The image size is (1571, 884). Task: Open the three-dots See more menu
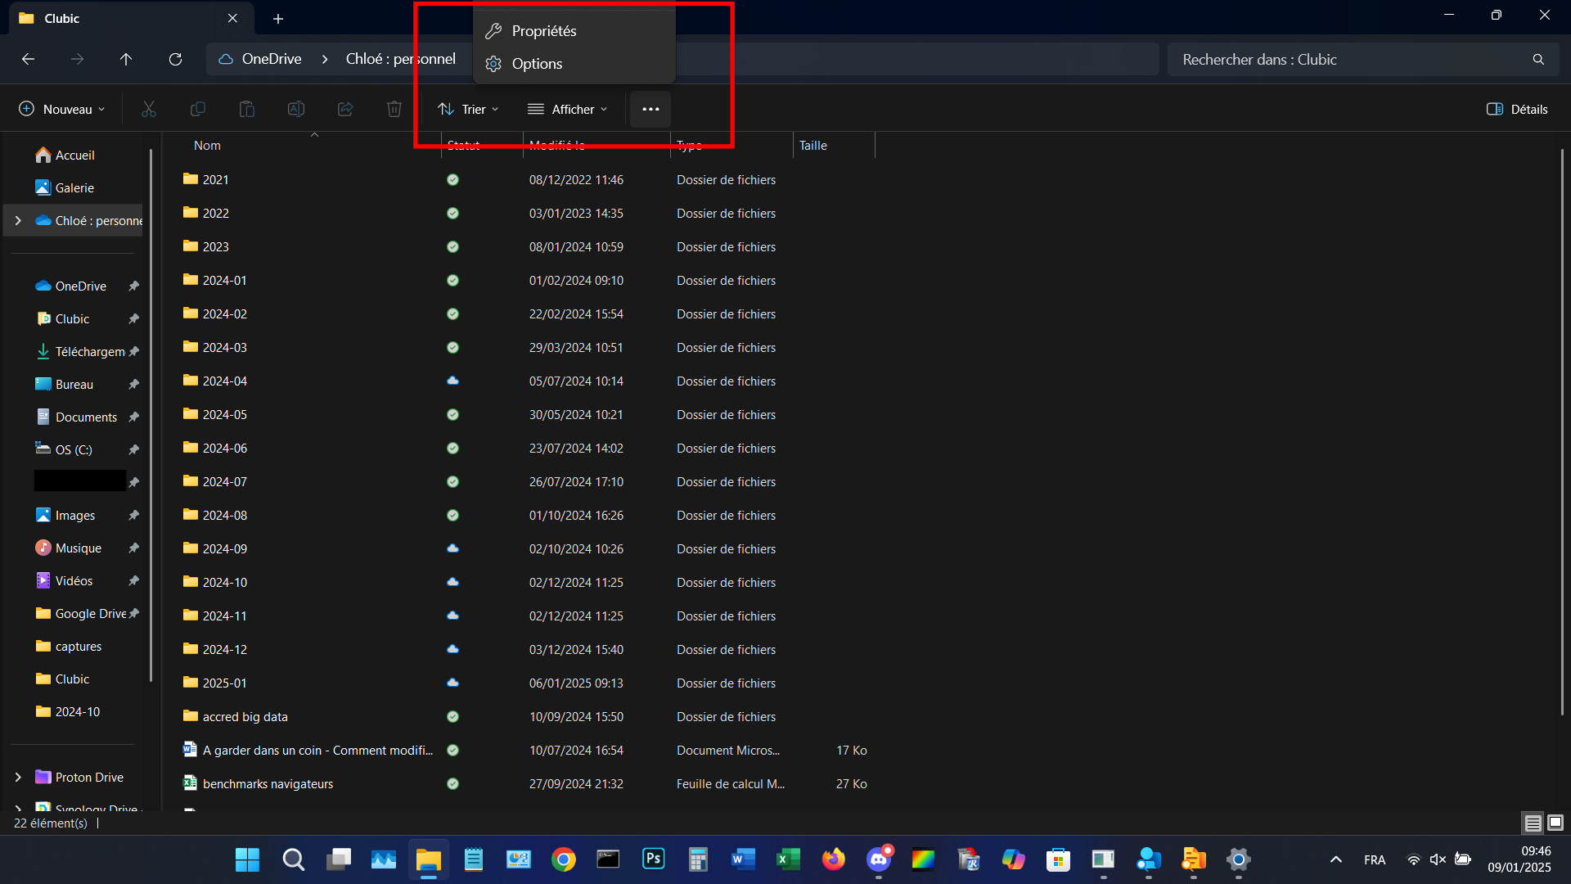[x=650, y=109]
